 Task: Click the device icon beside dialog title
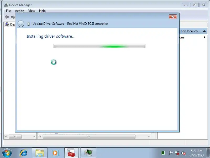click(x=29, y=24)
